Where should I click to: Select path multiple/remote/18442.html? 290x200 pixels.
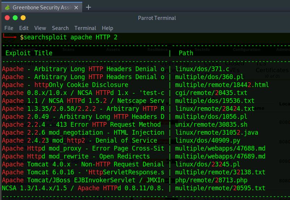point(222,85)
